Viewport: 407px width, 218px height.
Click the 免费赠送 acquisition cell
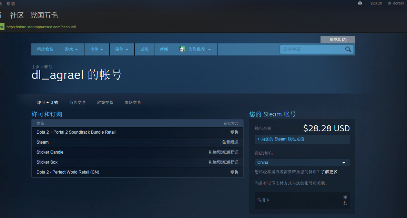click(230, 142)
